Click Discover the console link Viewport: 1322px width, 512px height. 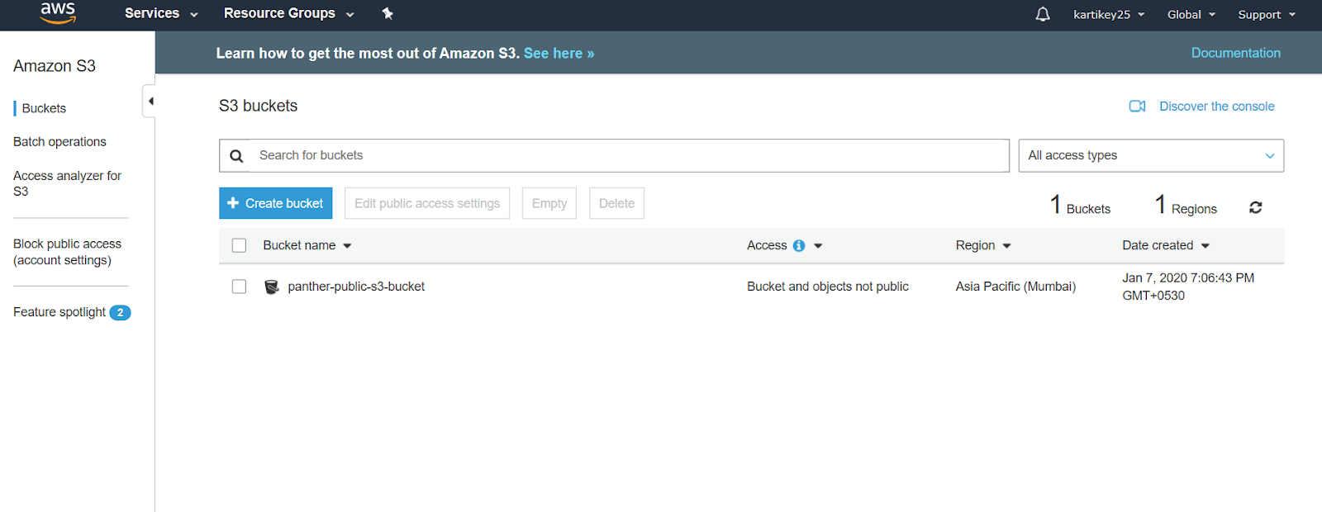pyautogui.click(x=1216, y=107)
